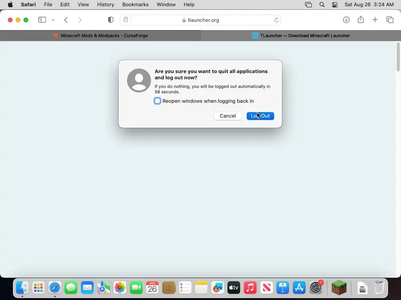Open Photos from the Dock

[120, 288]
